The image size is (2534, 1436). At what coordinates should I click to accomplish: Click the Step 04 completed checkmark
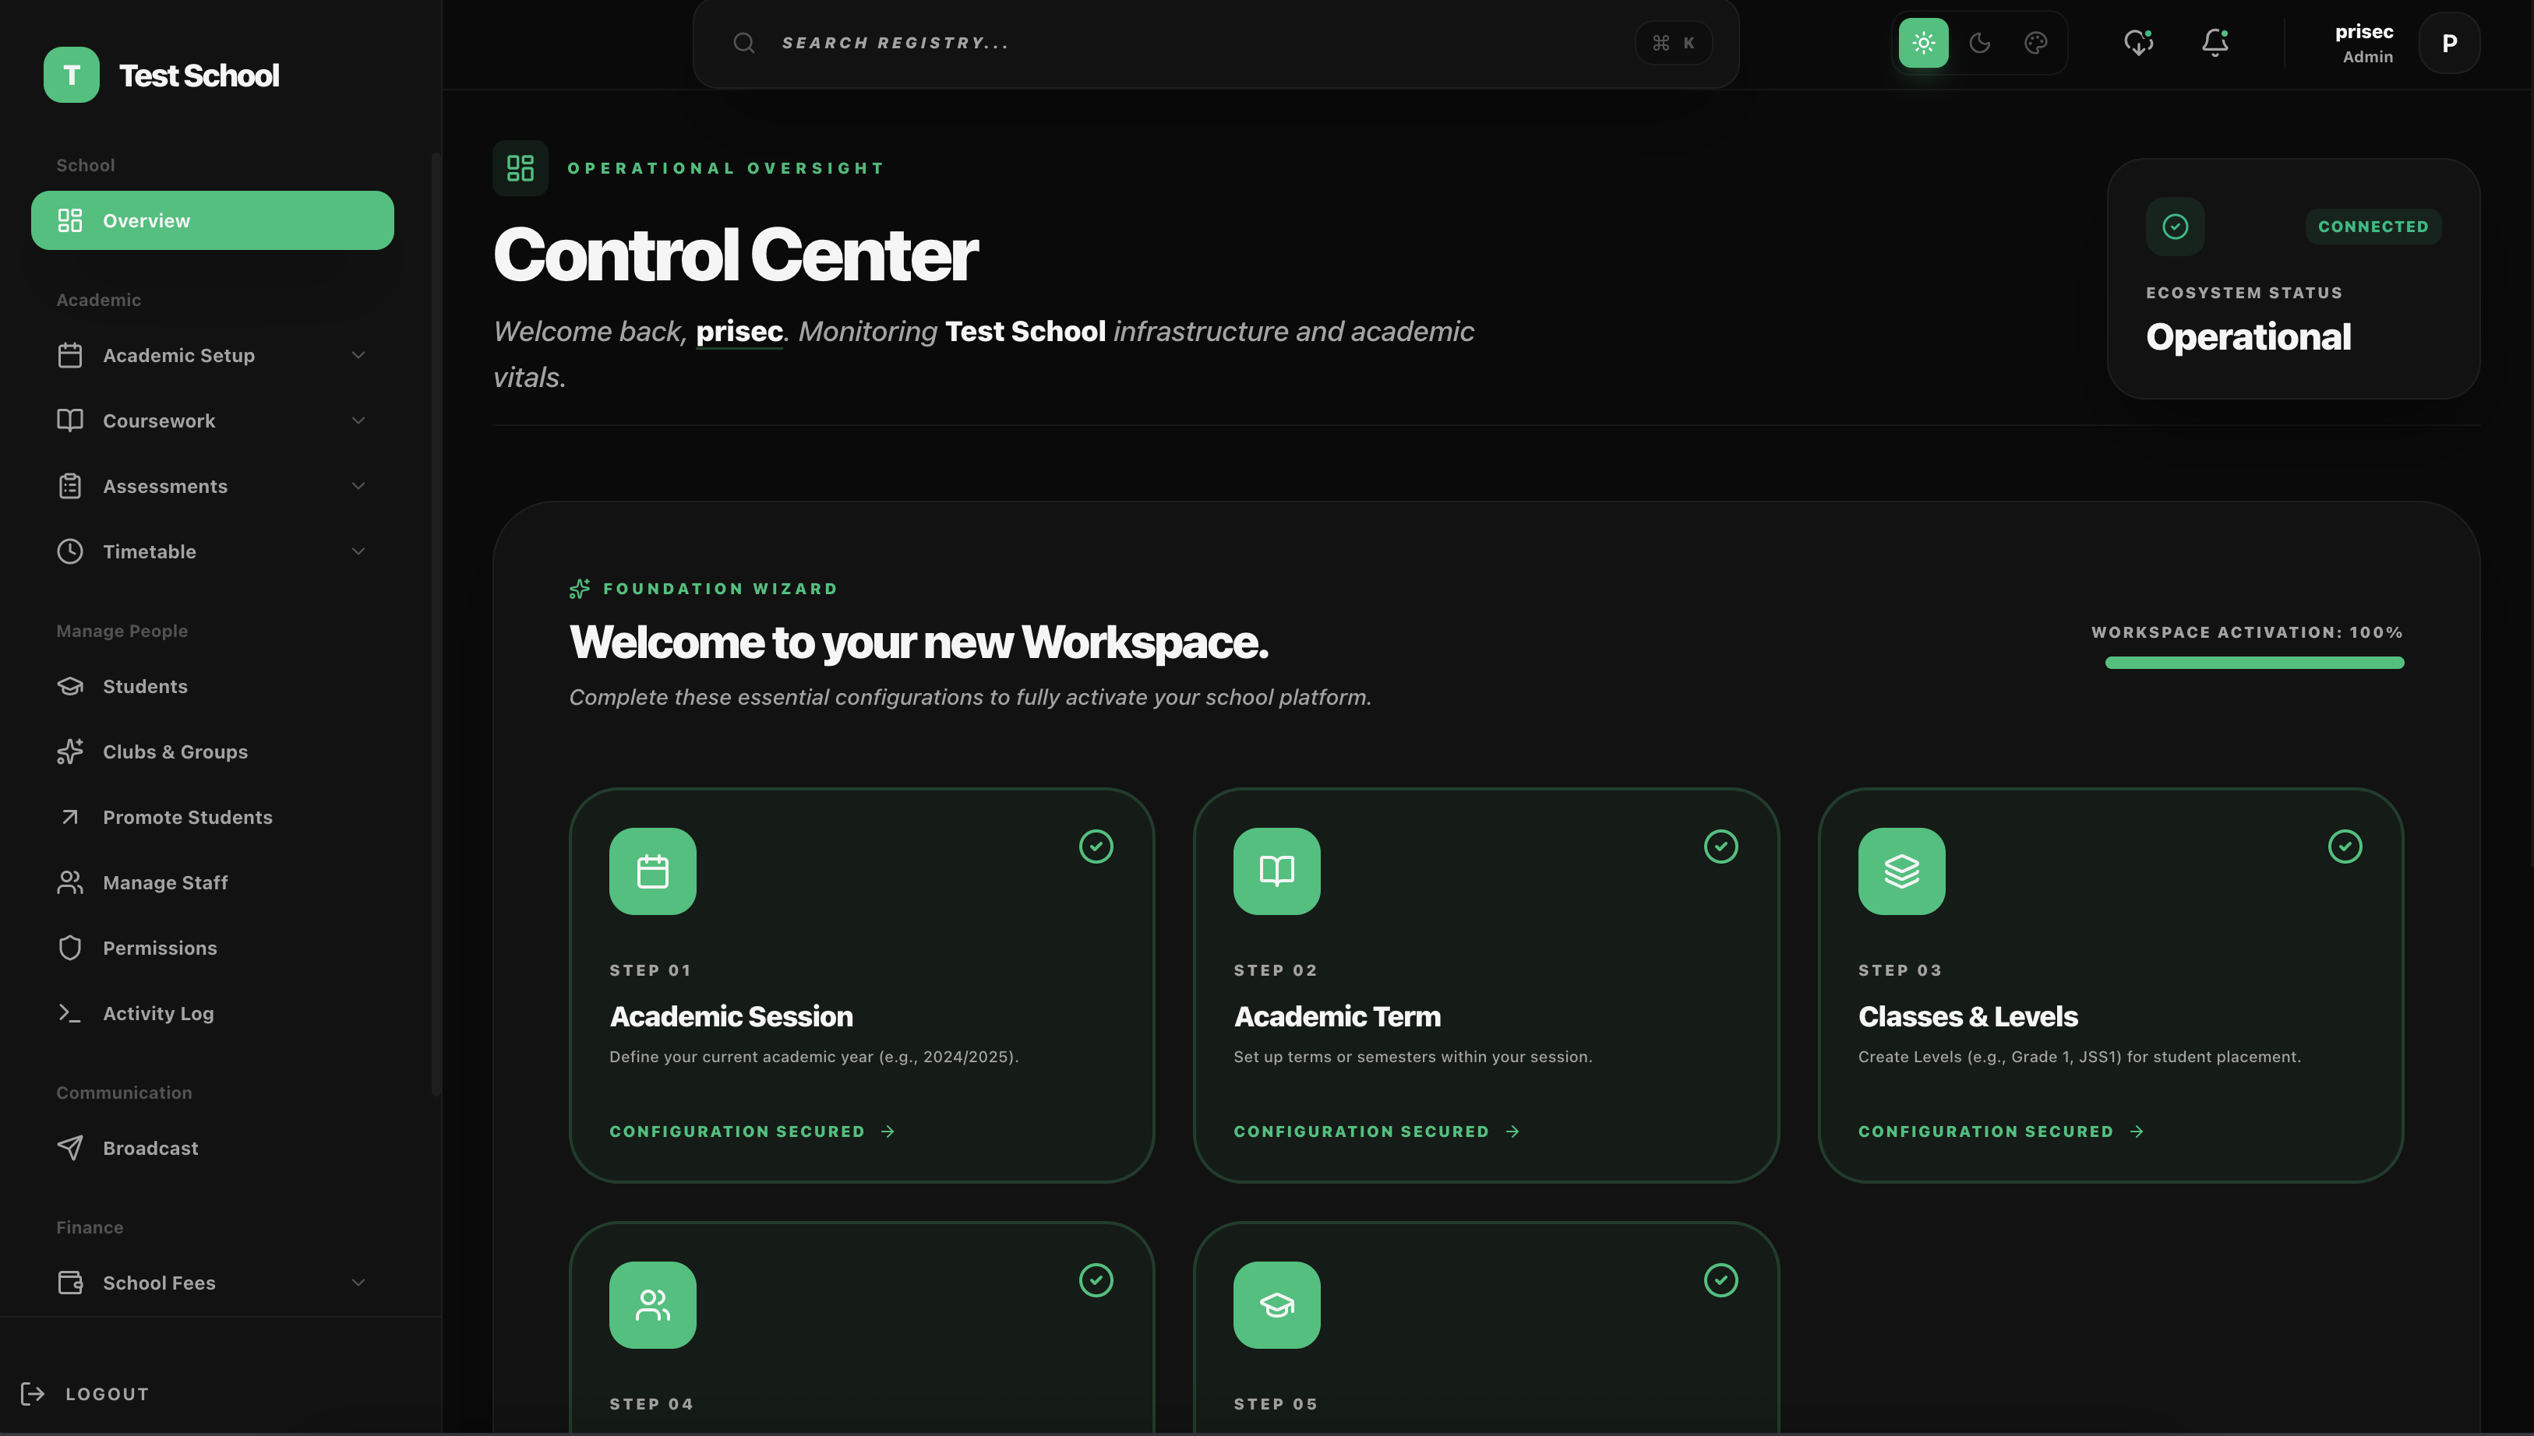(1096, 1280)
